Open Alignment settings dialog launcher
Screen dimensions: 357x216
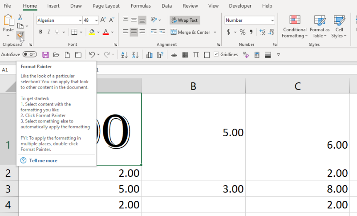coord(219,45)
